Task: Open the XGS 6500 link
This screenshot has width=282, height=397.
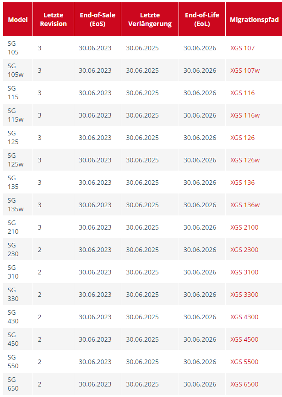Action: click(x=244, y=384)
